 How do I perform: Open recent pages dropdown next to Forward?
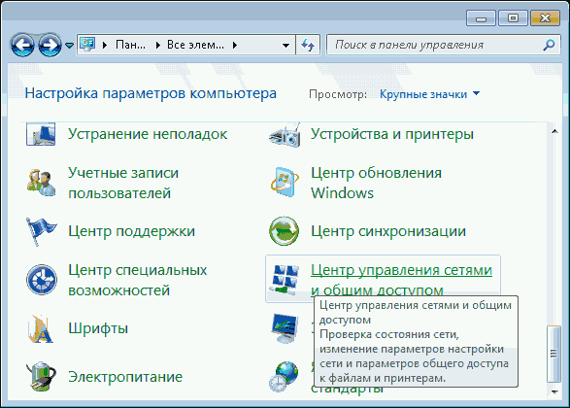69,46
